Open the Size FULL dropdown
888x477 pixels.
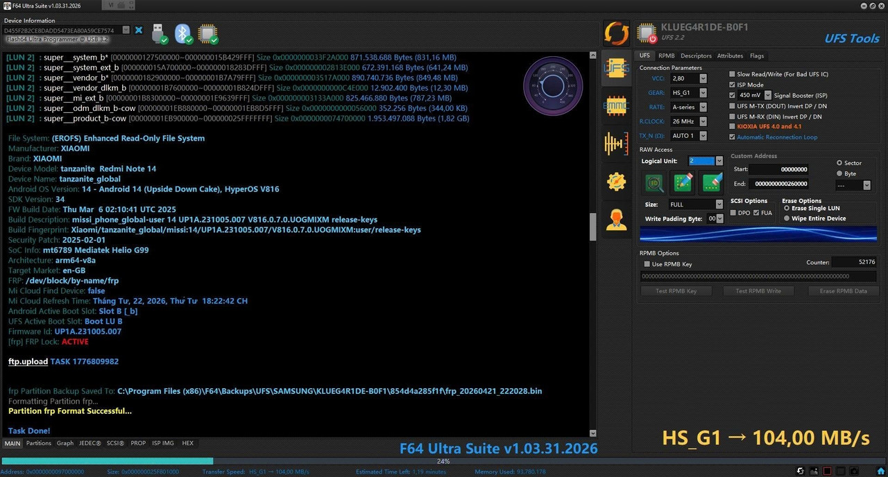pos(719,205)
